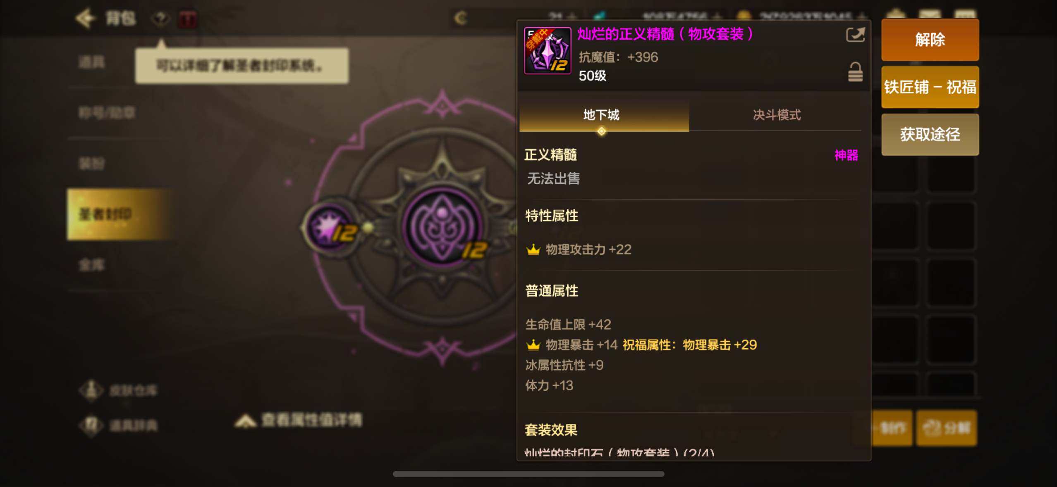This screenshot has height=487, width=1057.
Task: Toggle the item lock padlock
Action: click(855, 72)
